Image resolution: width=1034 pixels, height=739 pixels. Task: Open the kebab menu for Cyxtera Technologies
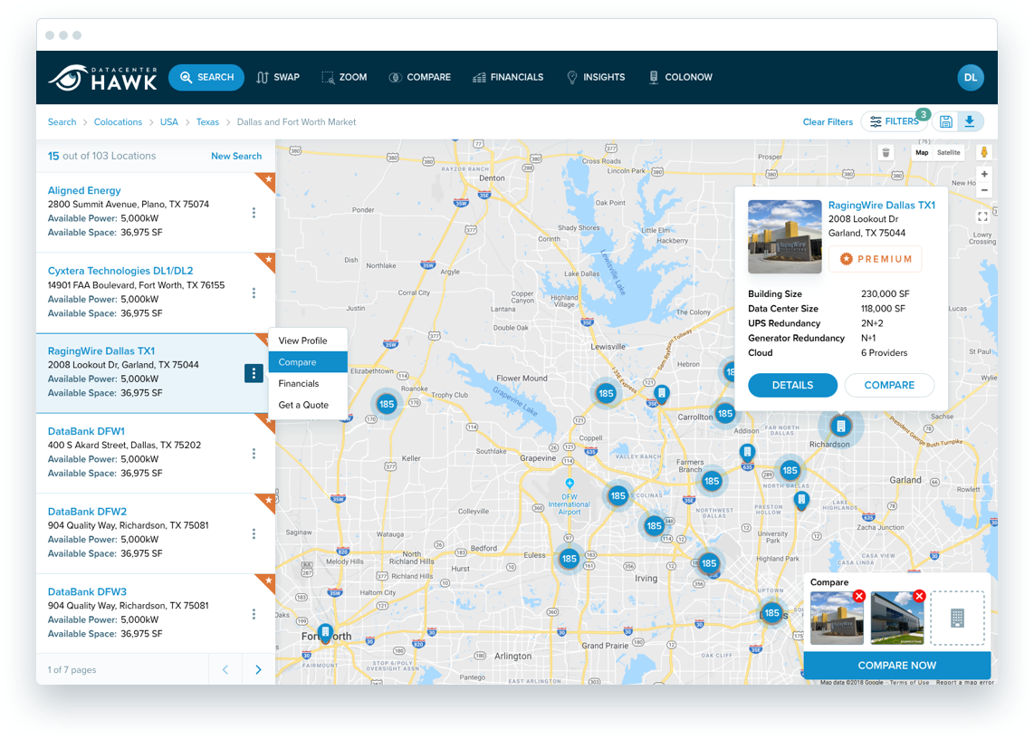(x=254, y=293)
